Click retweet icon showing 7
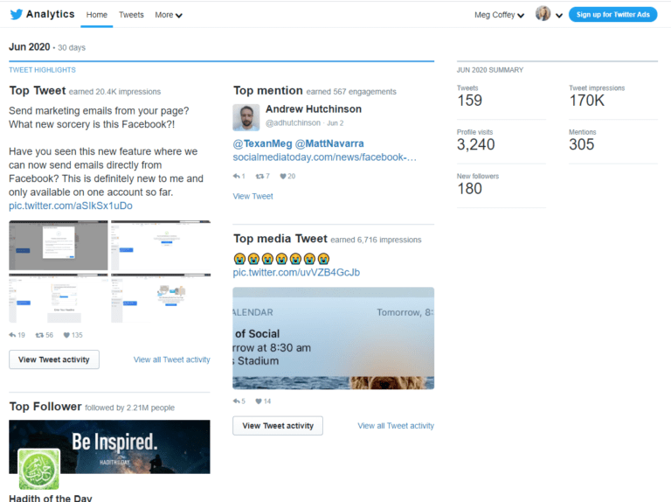 click(259, 176)
